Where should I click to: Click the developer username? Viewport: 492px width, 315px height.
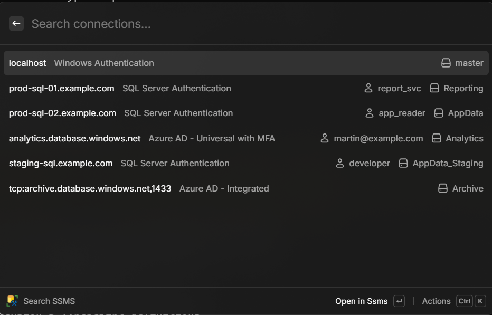tap(370, 164)
